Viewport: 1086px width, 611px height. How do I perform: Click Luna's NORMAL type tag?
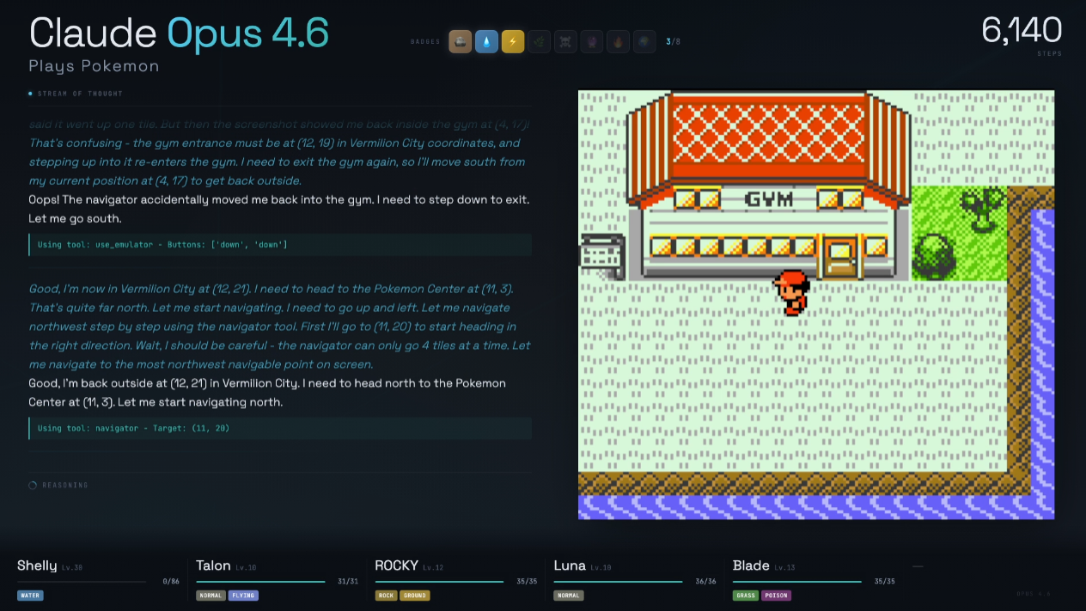point(569,596)
